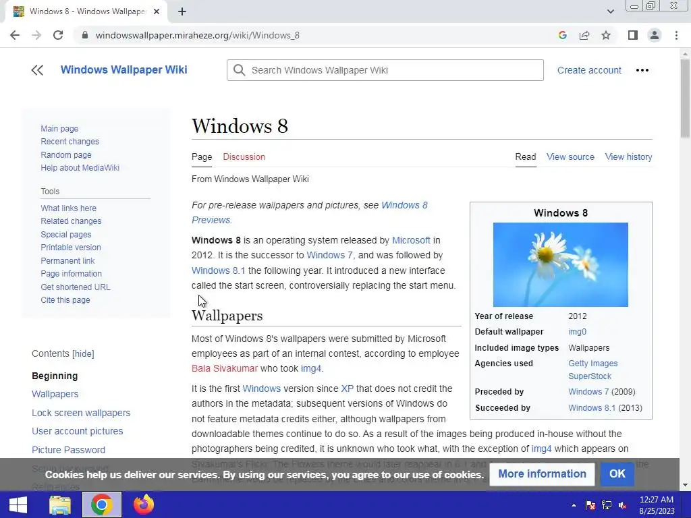Open the View source tab
The image size is (691, 518).
click(x=570, y=156)
